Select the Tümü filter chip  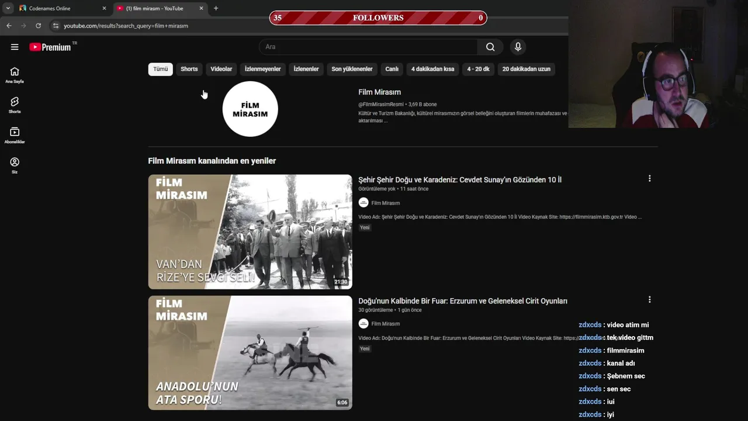pyautogui.click(x=160, y=69)
